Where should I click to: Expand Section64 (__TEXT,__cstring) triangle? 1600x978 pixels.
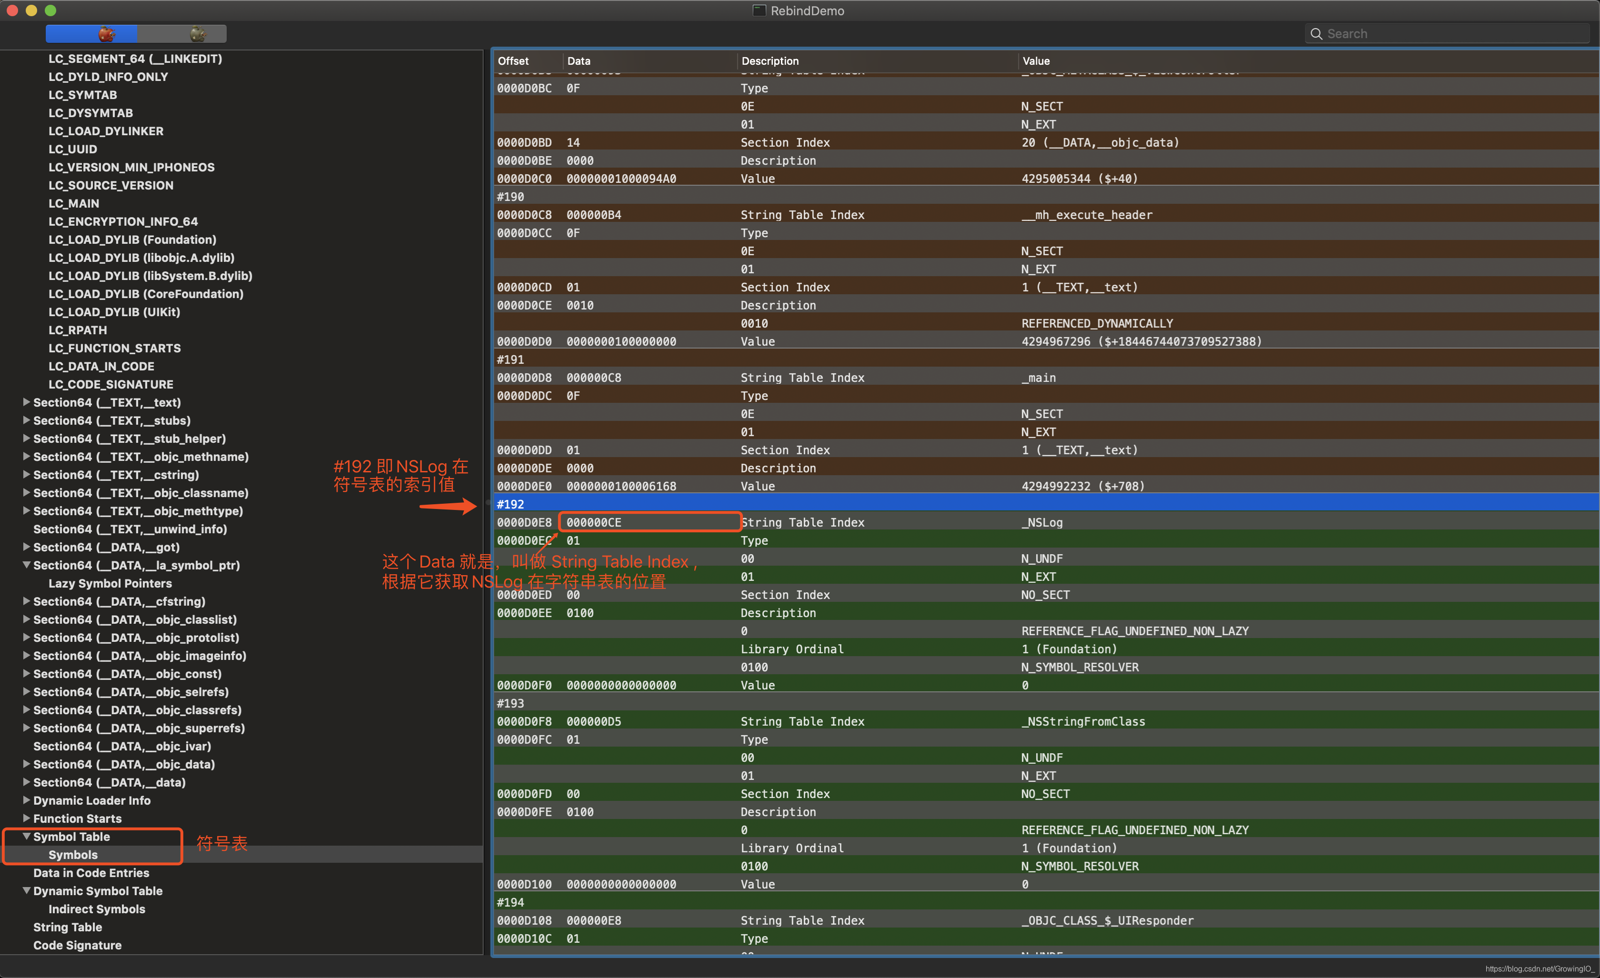27,475
